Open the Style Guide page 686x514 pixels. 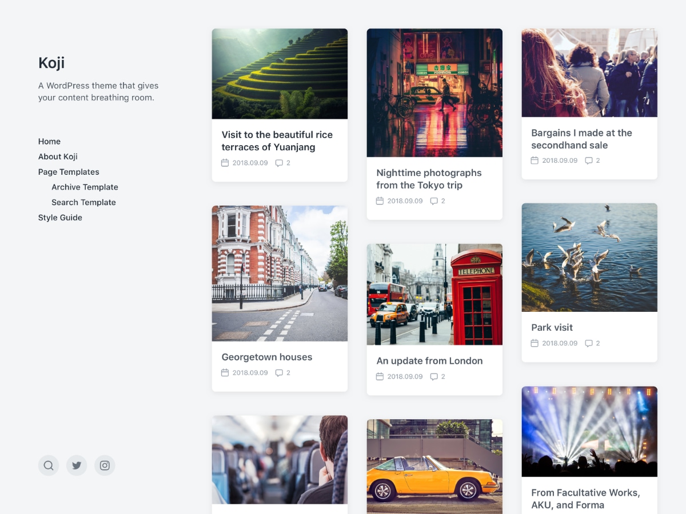point(60,217)
